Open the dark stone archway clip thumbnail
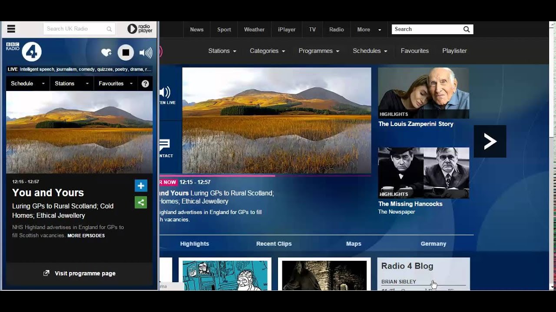556x312 pixels. click(x=324, y=274)
